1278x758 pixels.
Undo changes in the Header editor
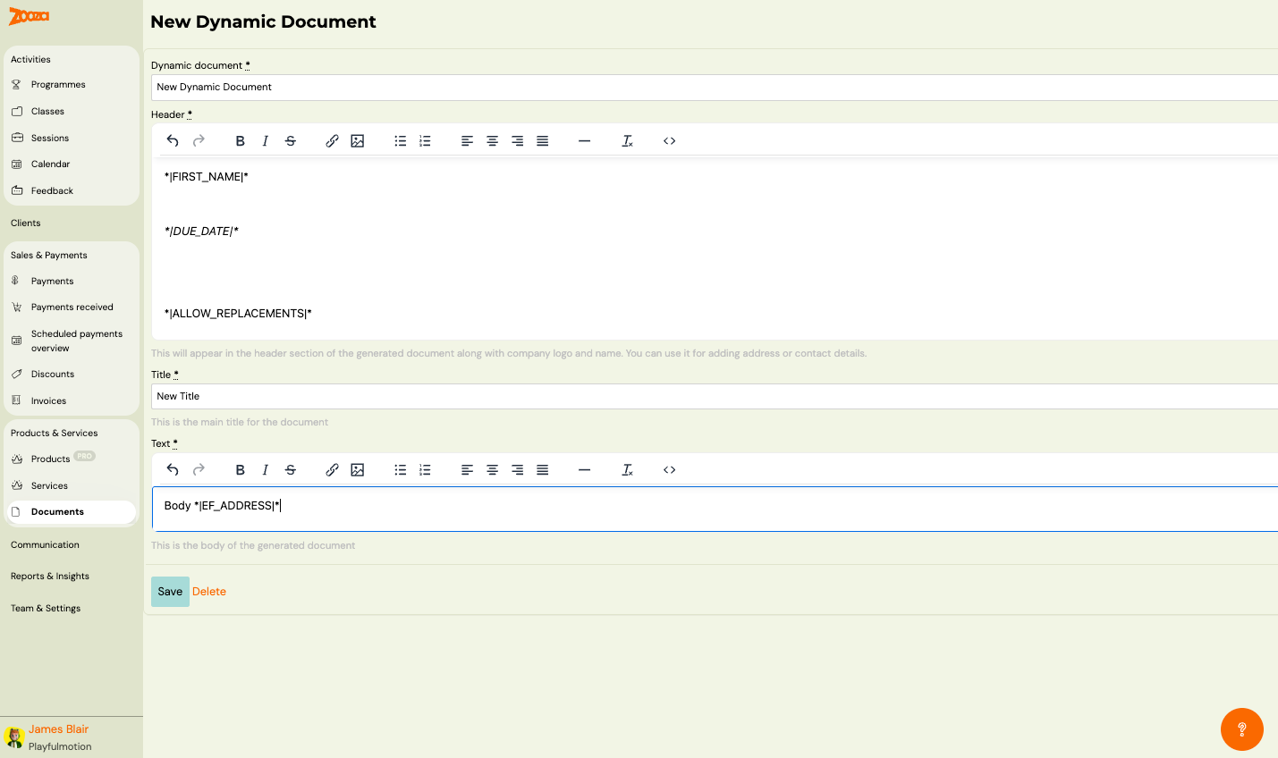coord(172,140)
